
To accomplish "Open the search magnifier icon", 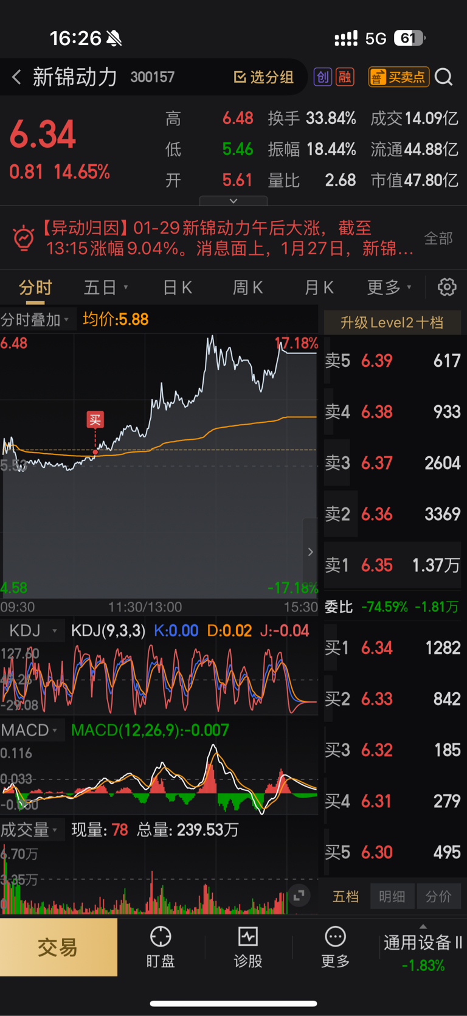I will [x=444, y=77].
